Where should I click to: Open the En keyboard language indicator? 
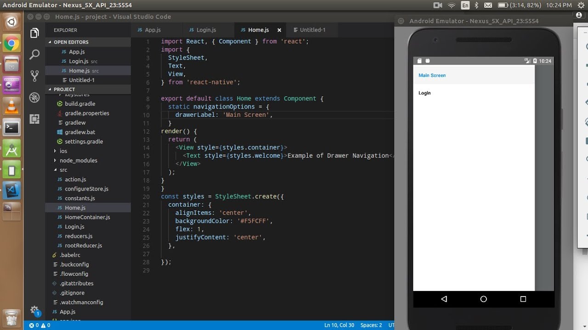pyautogui.click(x=465, y=5)
